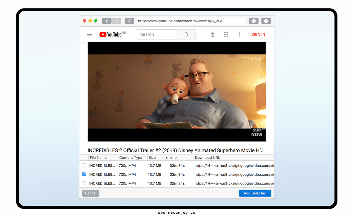Sort by the Content Type column header
This screenshot has width=353, height=216.
click(x=132, y=158)
